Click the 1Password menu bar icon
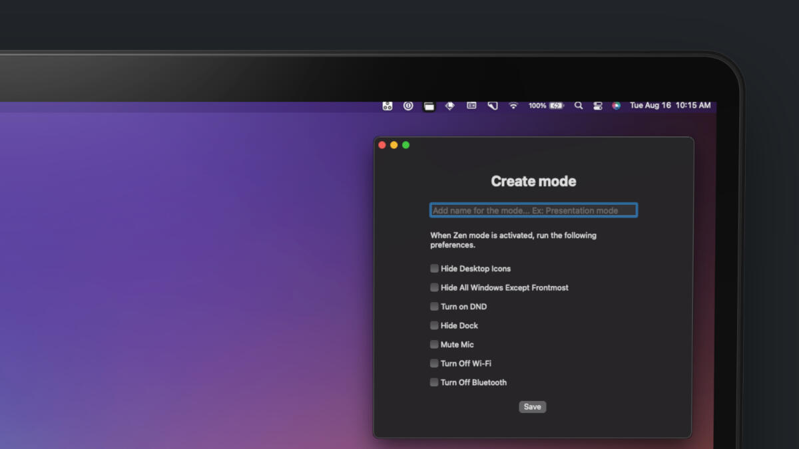799x449 pixels. [x=408, y=106]
